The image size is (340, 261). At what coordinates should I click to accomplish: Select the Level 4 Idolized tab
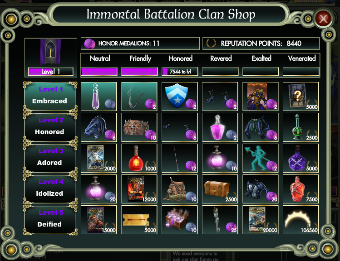[x=50, y=189]
